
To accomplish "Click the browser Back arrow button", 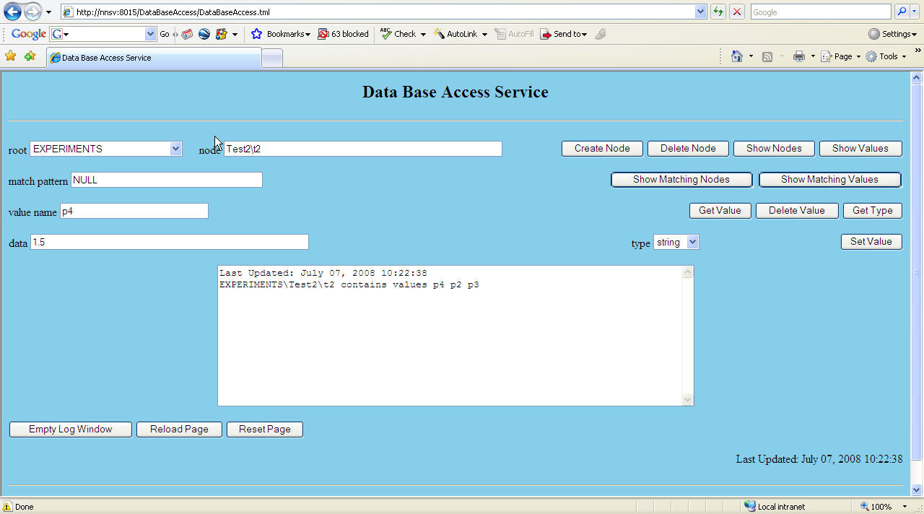I will pyautogui.click(x=12, y=12).
